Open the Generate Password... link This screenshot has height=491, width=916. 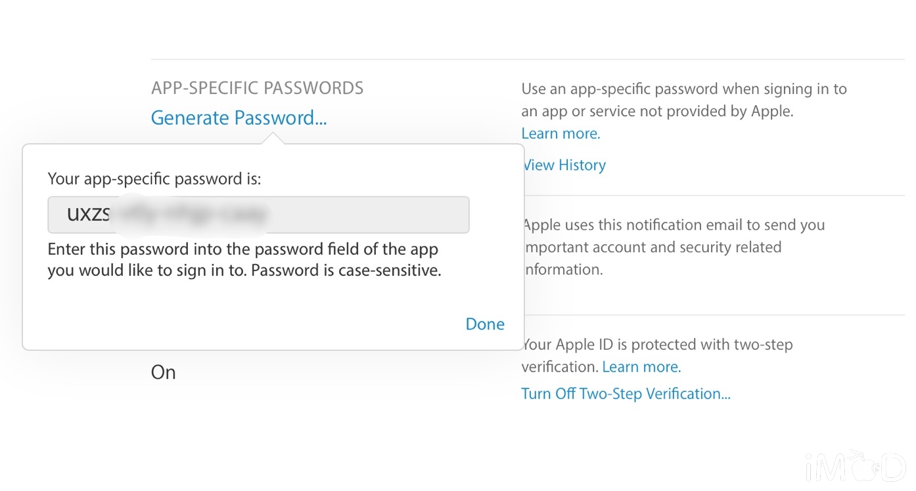click(239, 118)
